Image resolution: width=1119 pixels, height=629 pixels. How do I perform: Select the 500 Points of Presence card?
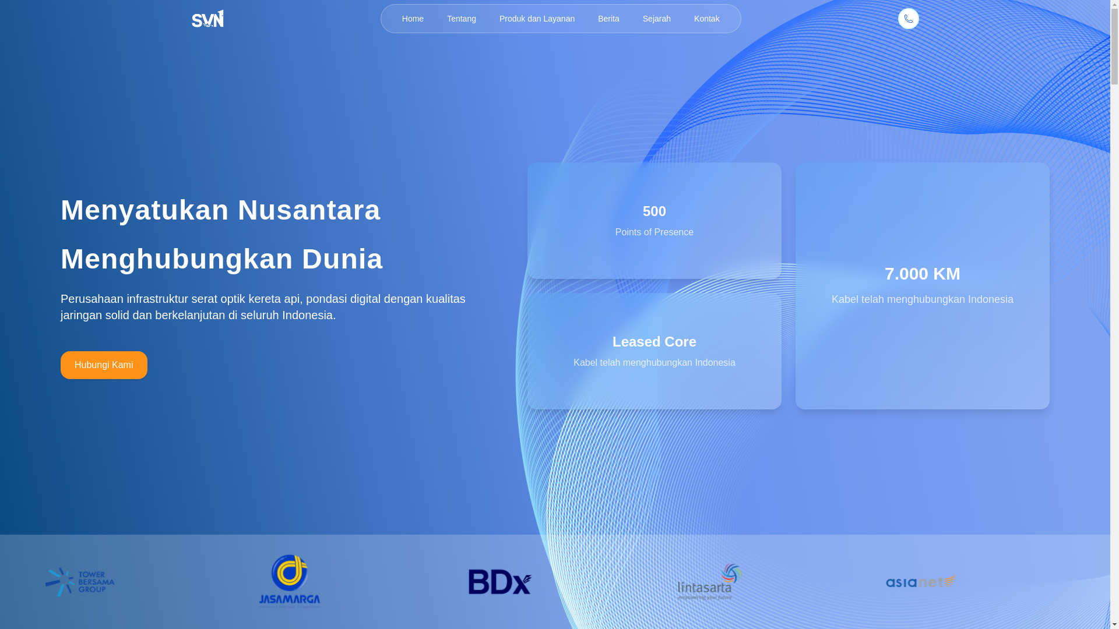coord(654,221)
